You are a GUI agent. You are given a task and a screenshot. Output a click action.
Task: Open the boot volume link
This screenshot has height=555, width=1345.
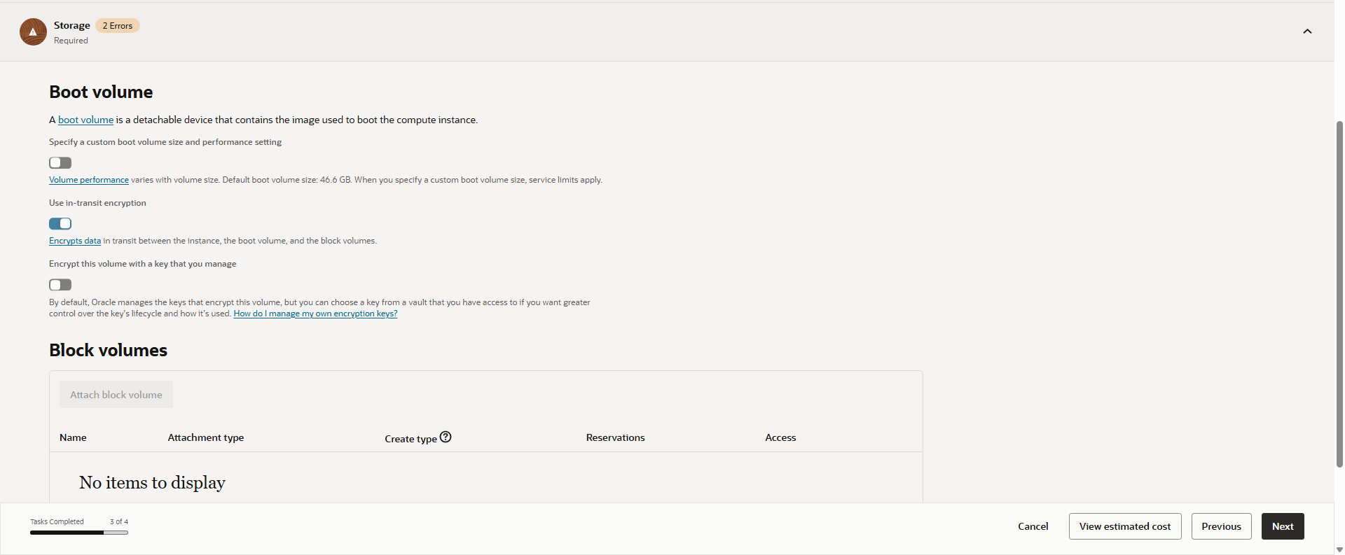85,120
